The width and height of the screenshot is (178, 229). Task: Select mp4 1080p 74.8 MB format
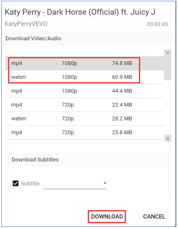[85, 63]
